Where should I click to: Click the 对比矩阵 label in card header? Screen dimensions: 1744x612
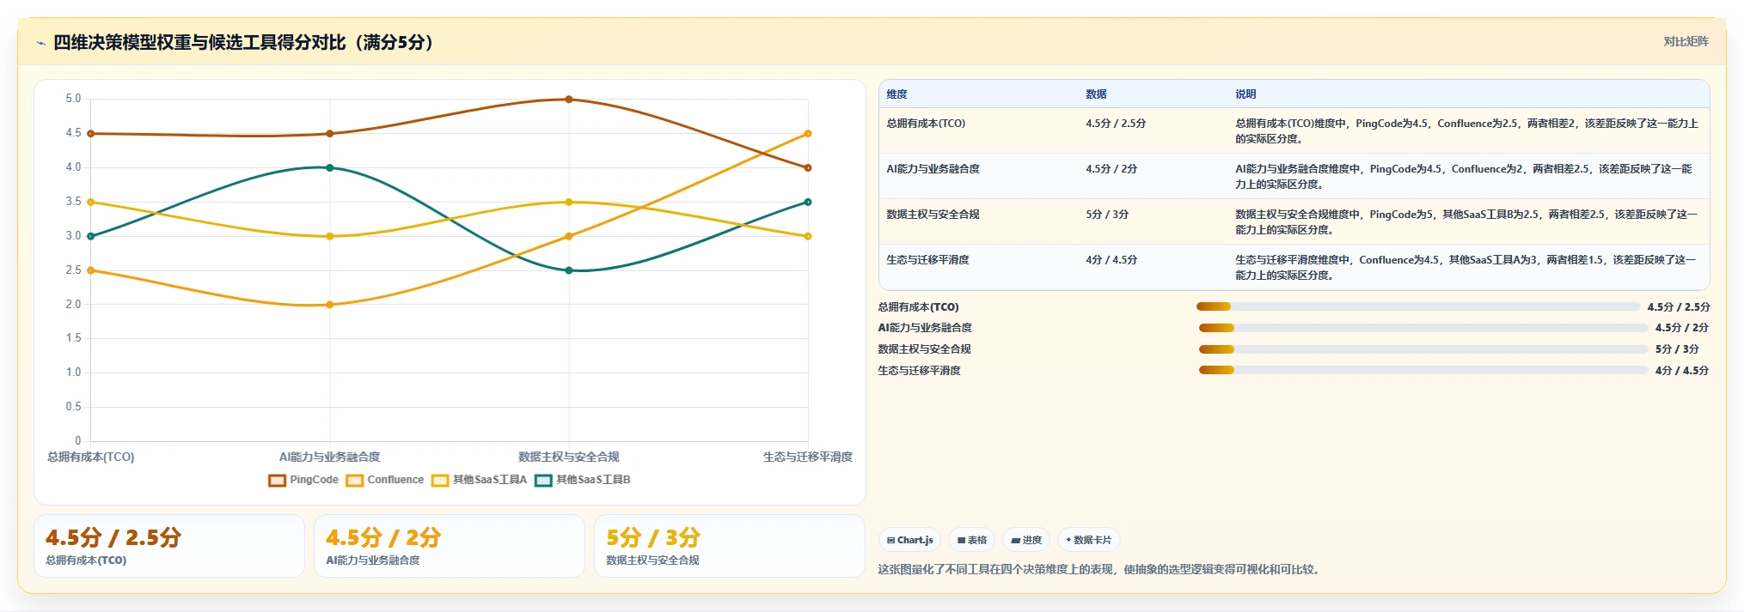pyautogui.click(x=1686, y=42)
